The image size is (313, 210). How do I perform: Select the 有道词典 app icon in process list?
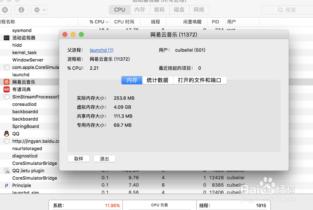7,89
